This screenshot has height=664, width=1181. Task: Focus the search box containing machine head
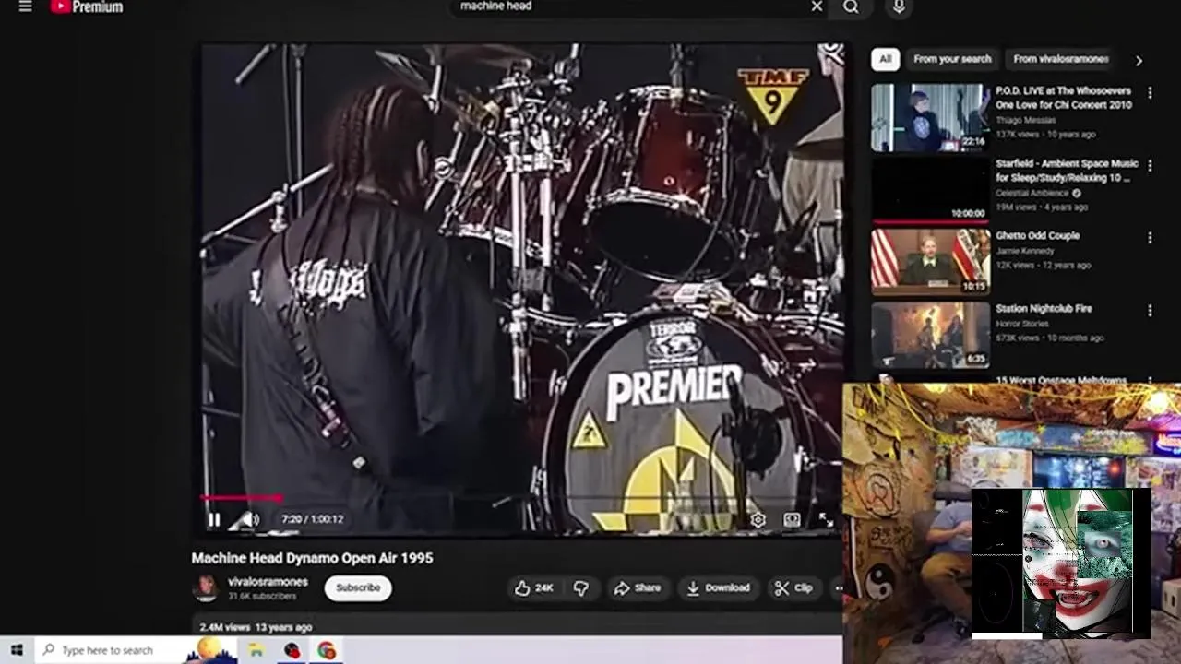pos(637,6)
